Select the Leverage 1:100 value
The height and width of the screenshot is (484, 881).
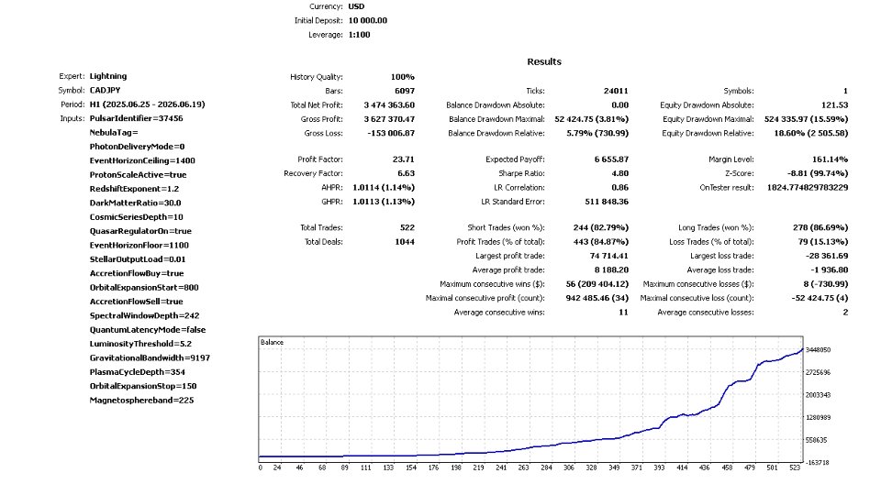point(359,35)
